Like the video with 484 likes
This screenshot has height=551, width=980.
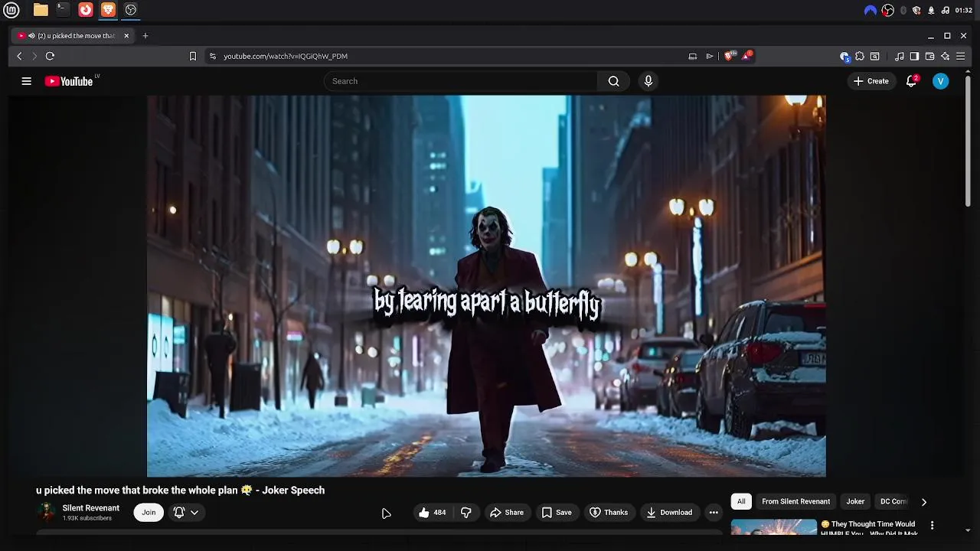tap(432, 513)
